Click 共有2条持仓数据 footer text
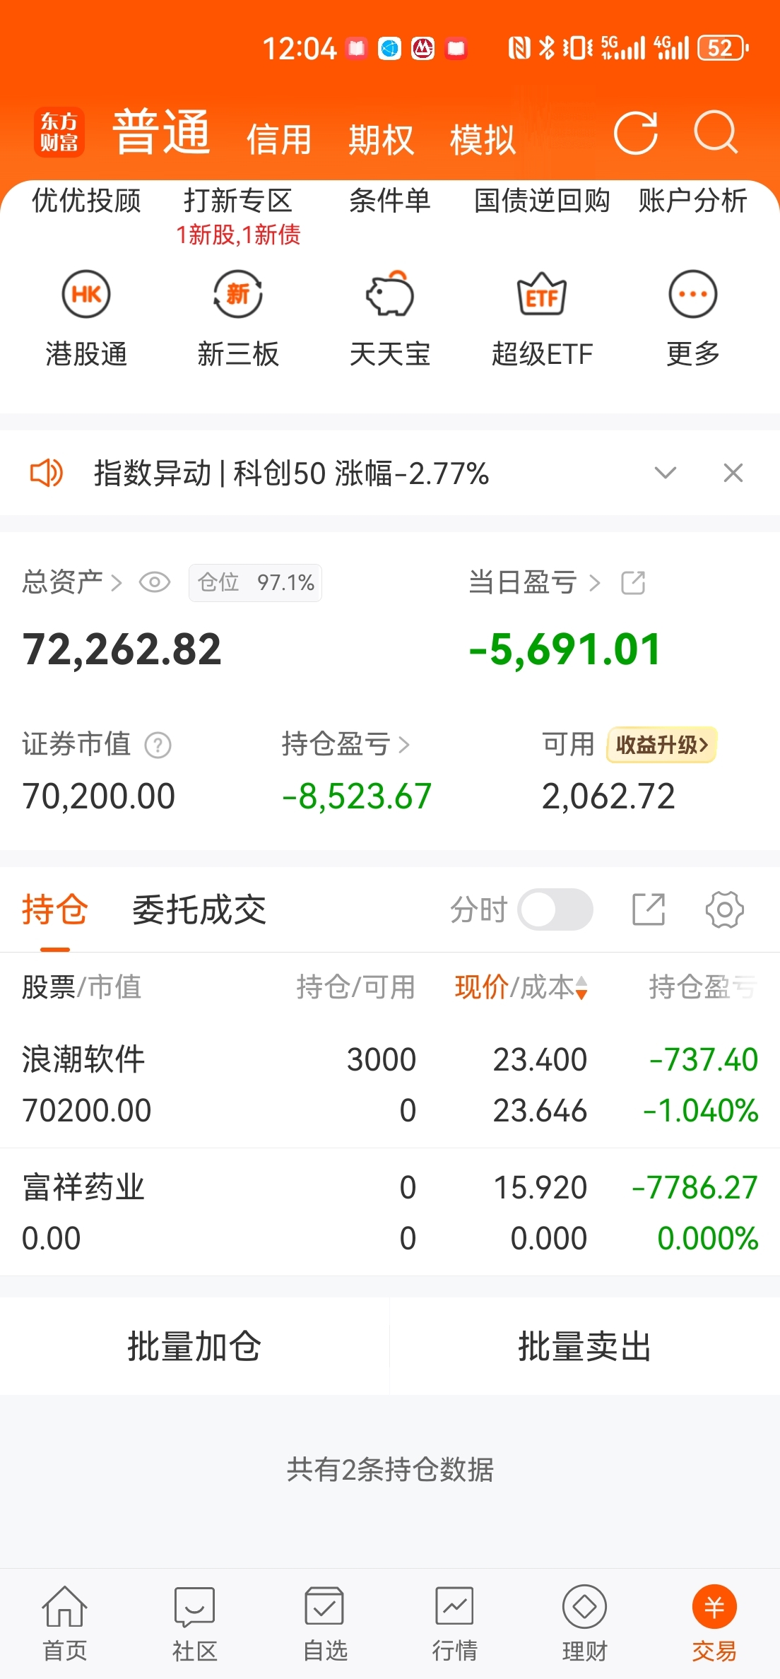This screenshot has width=780, height=1679. pos(390,1470)
